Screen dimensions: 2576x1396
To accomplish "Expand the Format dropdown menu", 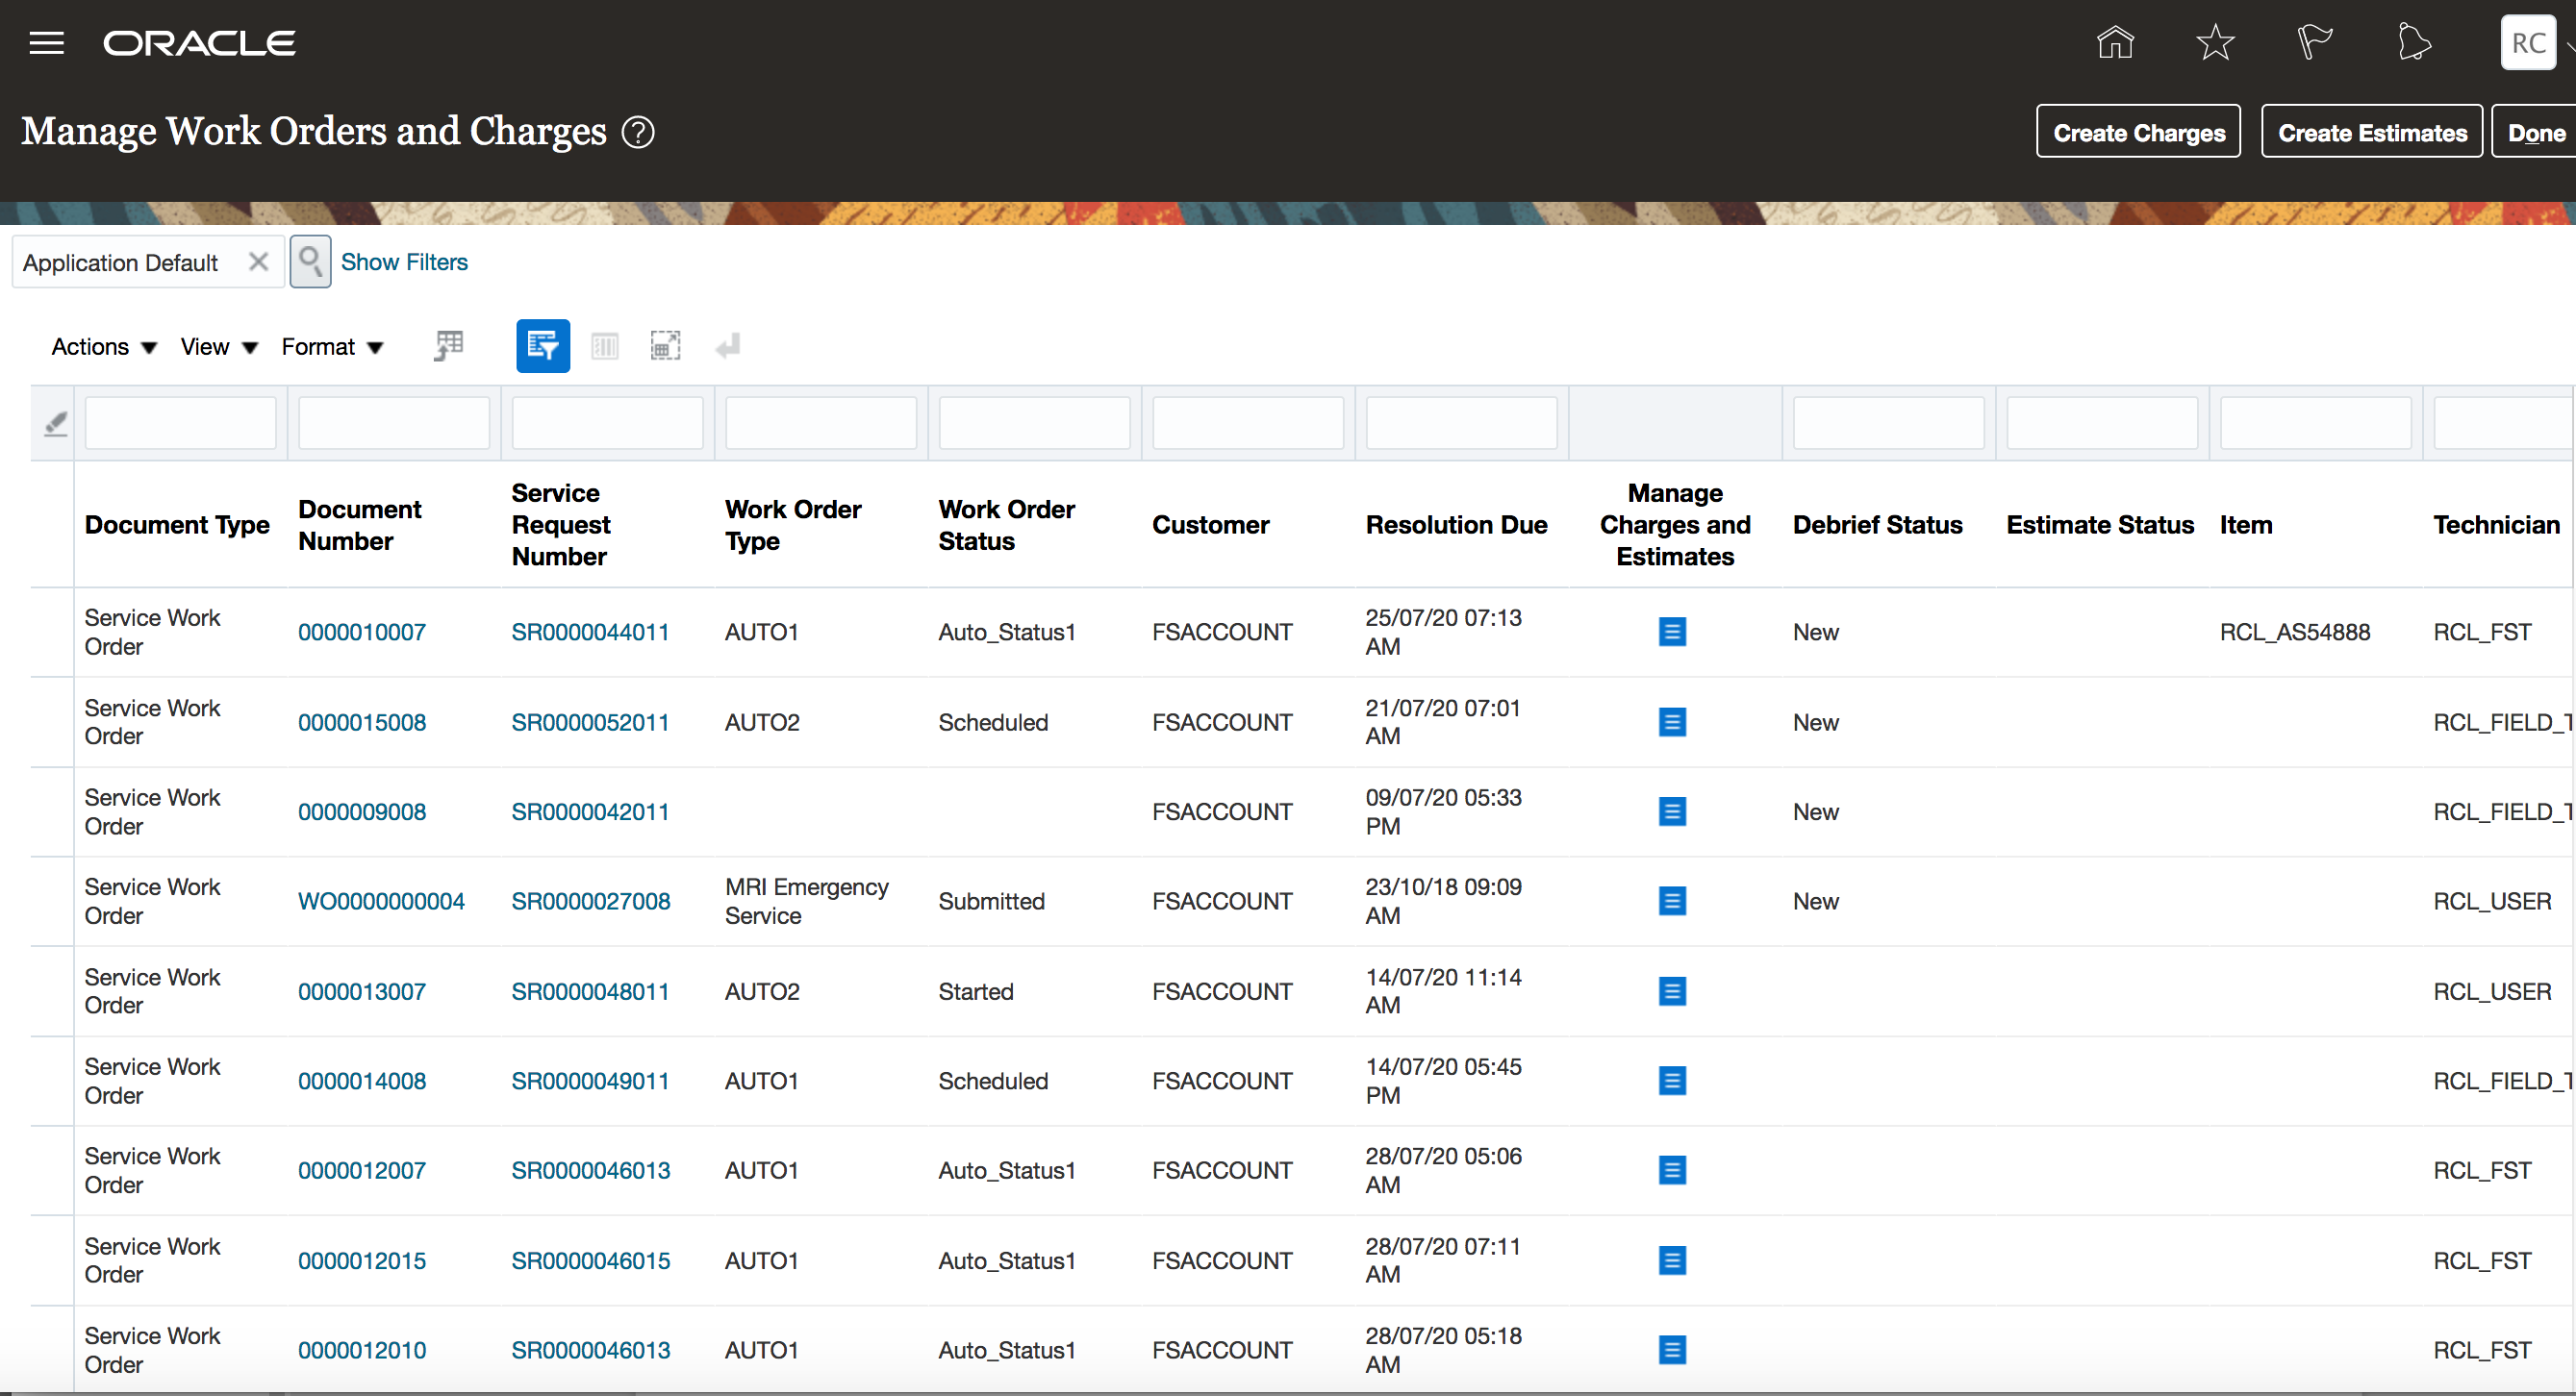I will click(x=332, y=347).
